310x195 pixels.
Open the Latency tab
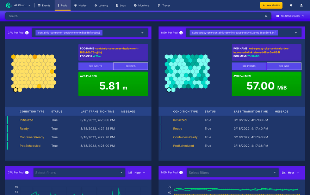tap(101, 5)
